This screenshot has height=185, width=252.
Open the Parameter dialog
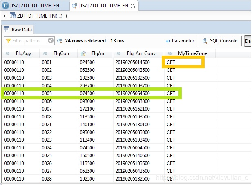(180, 41)
